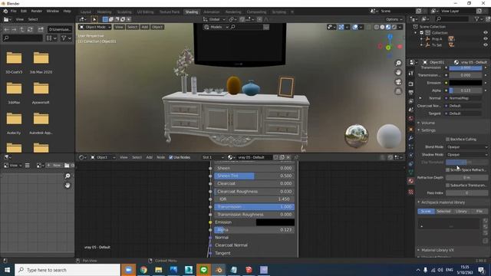Open the Render menu
This screenshot has height=276, width=491.
coord(37,11)
